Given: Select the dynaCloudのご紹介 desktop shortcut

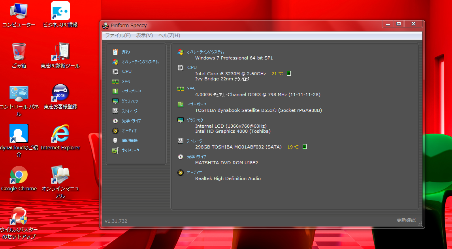Looking at the screenshot, I should point(19,141).
